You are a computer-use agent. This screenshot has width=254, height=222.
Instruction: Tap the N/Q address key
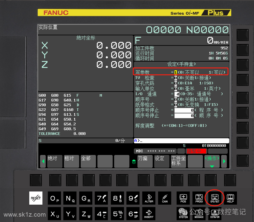click(70, 198)
